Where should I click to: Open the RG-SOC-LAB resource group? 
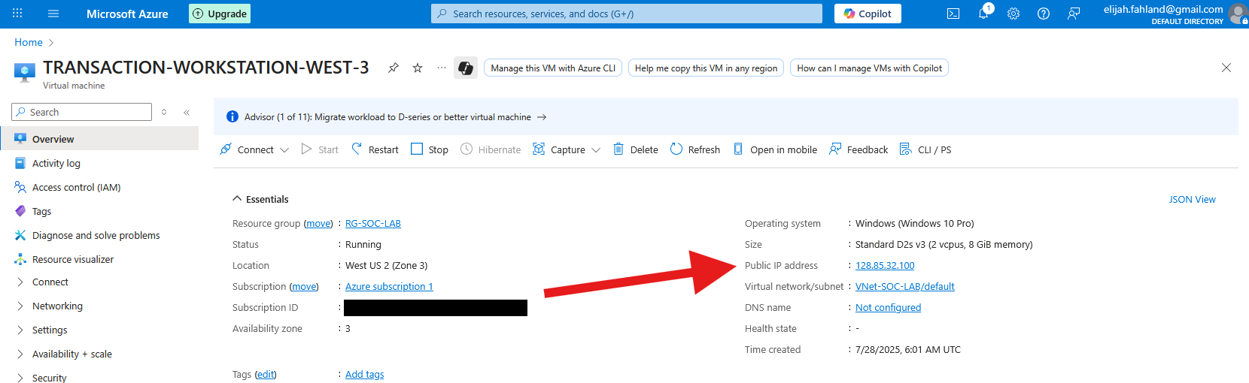372,223
